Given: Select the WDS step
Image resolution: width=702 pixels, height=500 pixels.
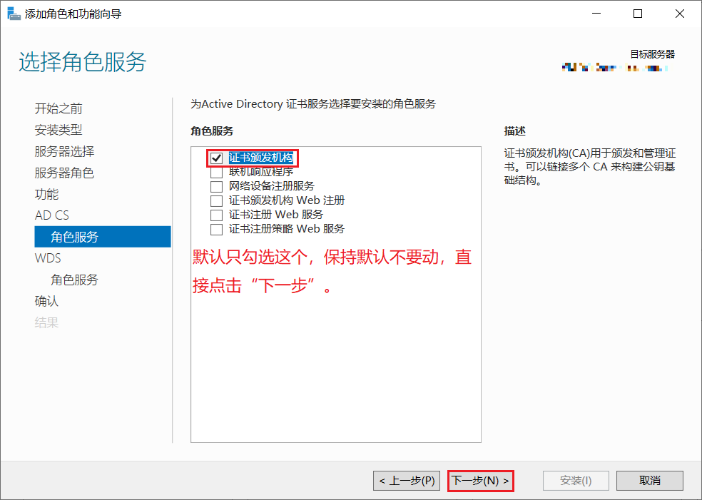Looking at the screenshot, I should [x=47, y=257].
